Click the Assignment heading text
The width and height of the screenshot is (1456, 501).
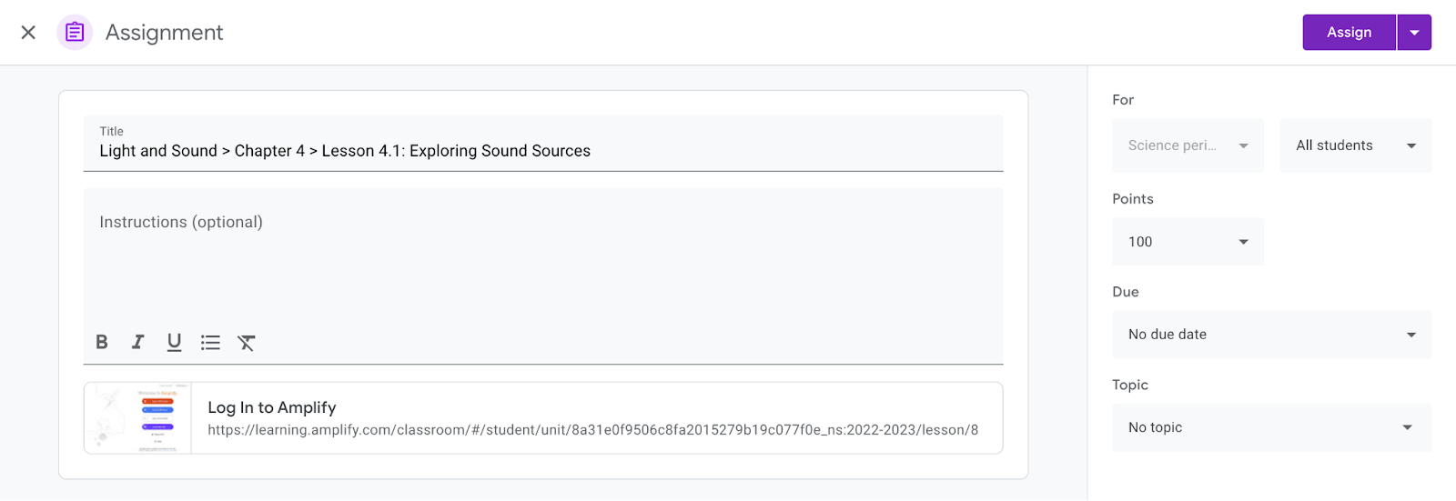(164, 33)
